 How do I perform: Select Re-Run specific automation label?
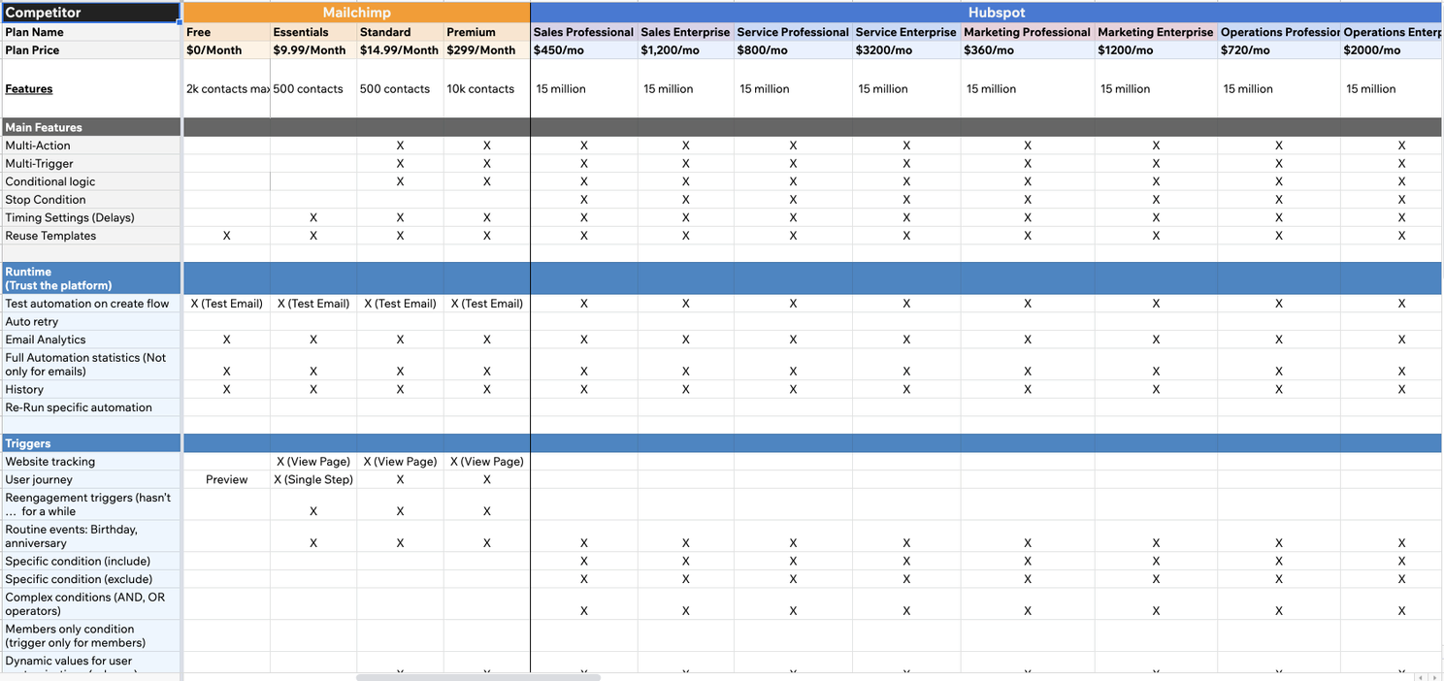(90, 407)
